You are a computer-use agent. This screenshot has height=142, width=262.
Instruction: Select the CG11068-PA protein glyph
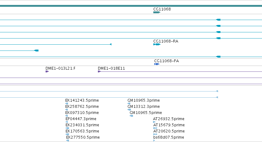point(157,64)
